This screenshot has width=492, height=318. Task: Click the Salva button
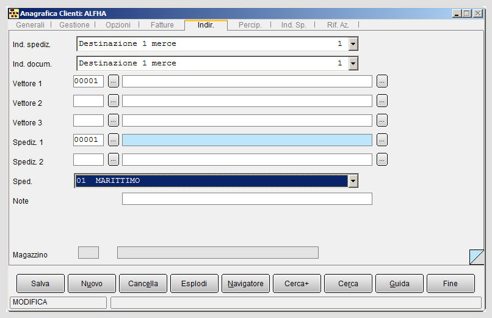(x=40, y=283)
